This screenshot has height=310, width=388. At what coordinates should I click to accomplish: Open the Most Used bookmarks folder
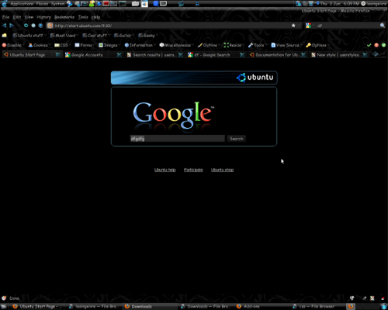[x=64, y=36]
